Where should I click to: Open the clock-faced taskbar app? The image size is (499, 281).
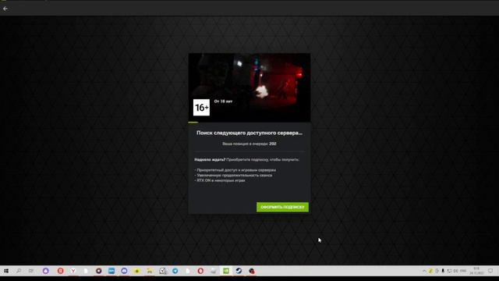pos(163,271)
